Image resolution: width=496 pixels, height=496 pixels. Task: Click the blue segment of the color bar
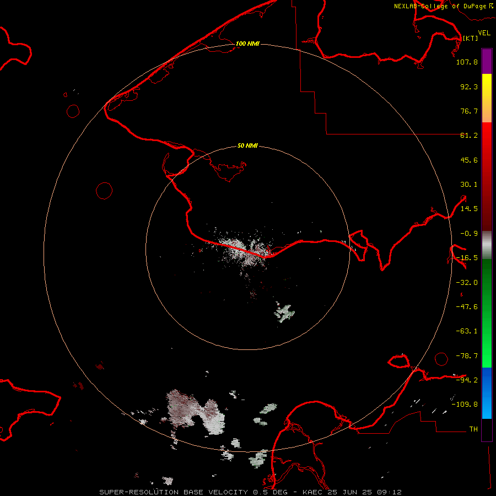[487, 393]
